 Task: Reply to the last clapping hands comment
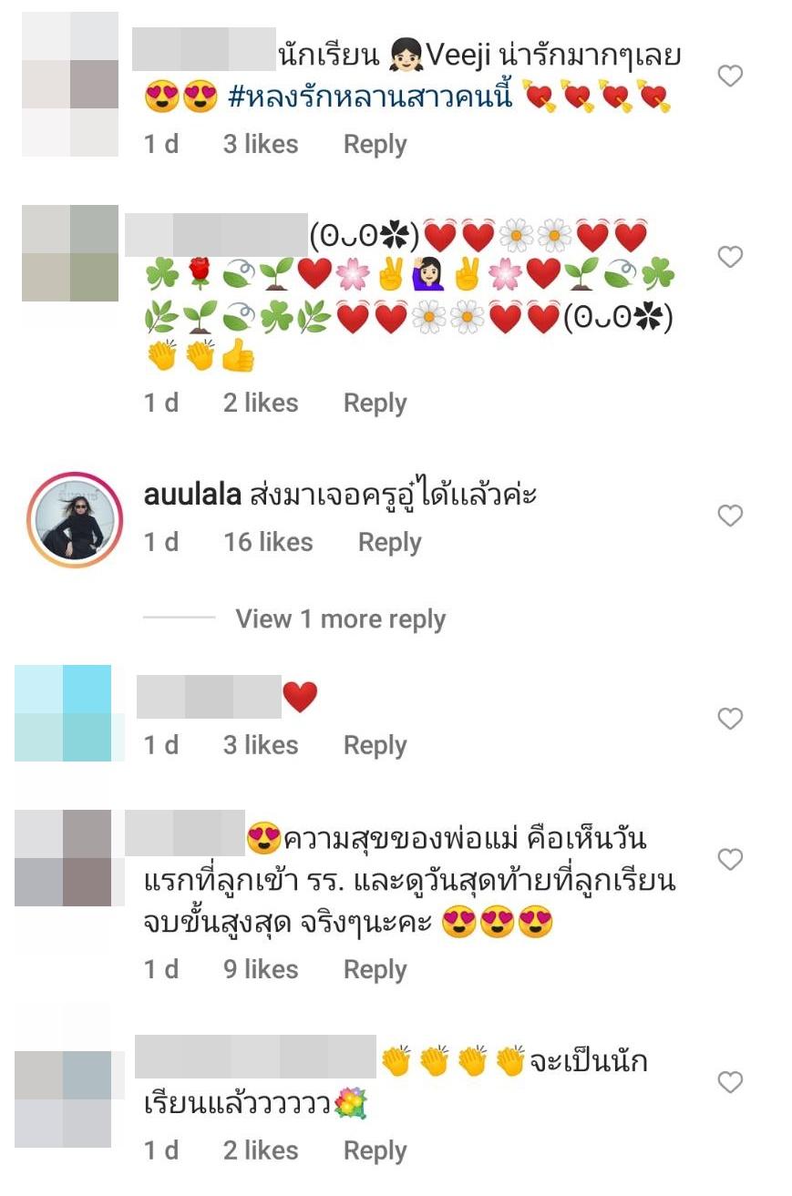click(375, 1151)
